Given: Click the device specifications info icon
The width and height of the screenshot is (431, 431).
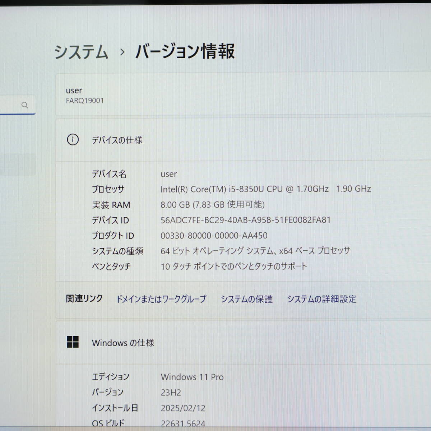Looking at the screenshot, I should [73, 139].
